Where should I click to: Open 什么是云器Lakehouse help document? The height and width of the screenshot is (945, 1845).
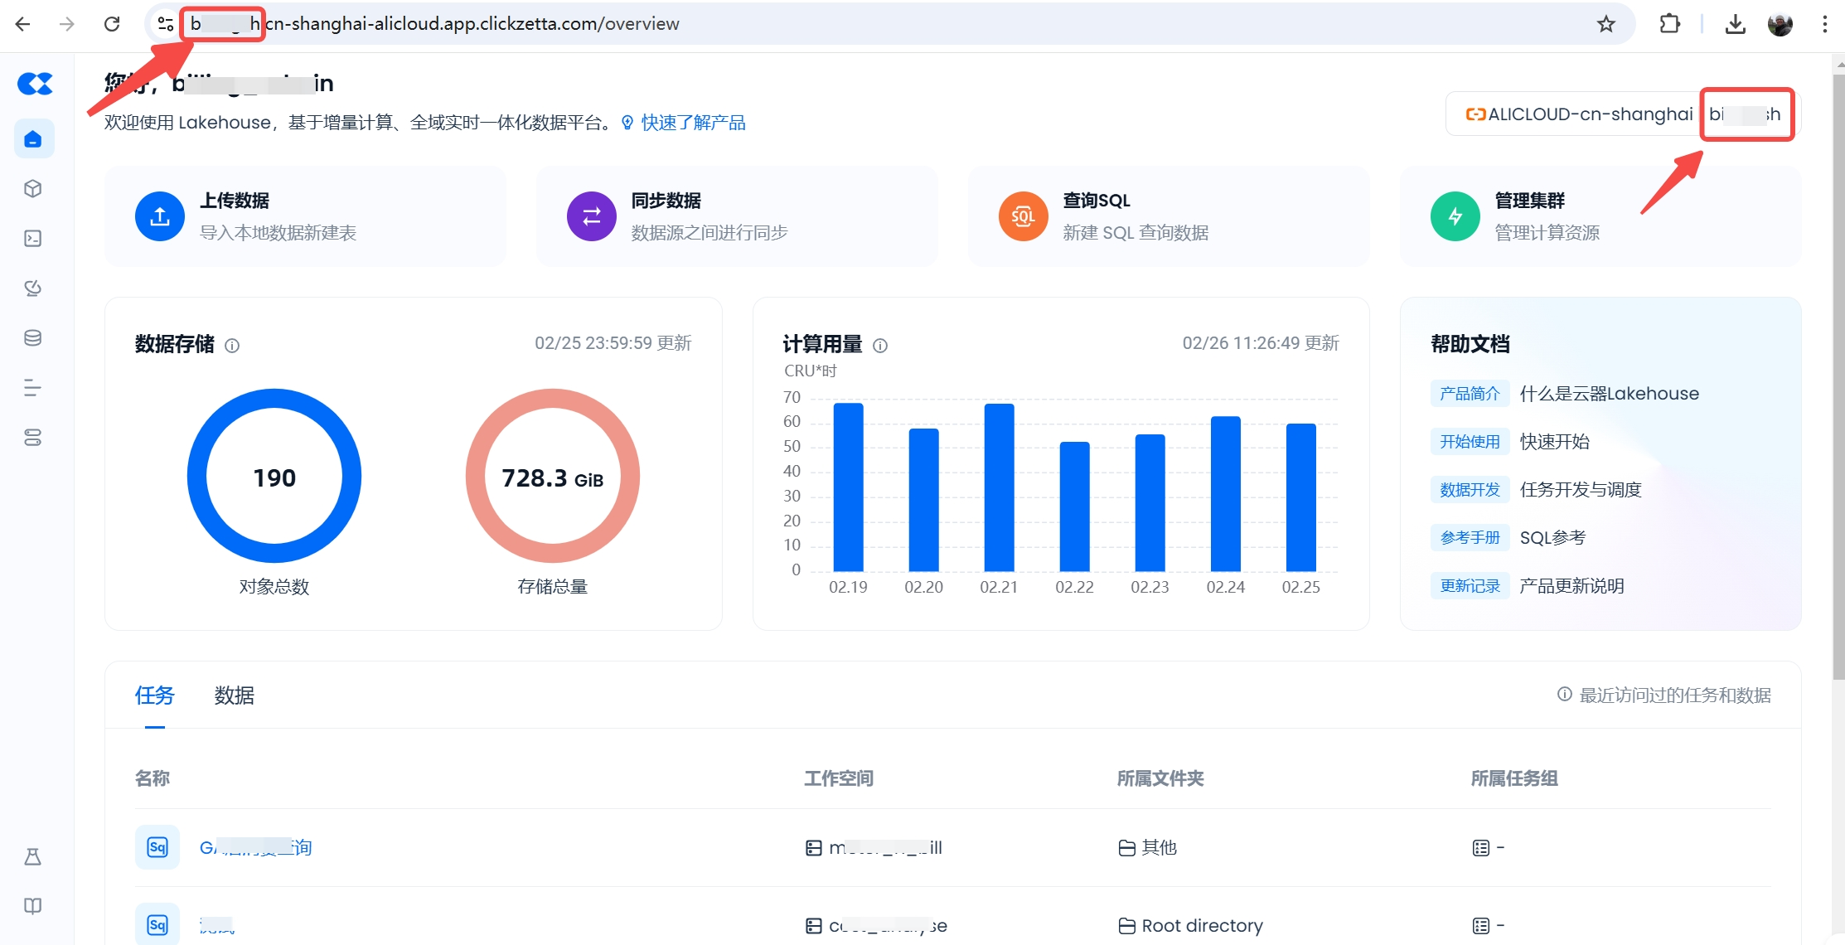point(1609,394)
